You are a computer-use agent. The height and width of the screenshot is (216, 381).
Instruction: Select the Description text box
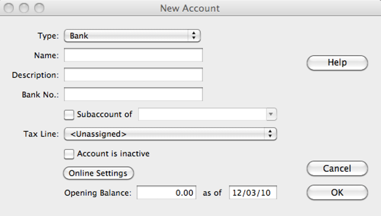[133, 75]
